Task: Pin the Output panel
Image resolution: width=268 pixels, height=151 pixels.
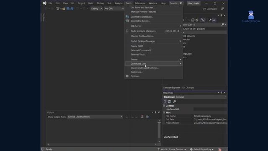Action: pyautogui.click(x=155, y=112)
